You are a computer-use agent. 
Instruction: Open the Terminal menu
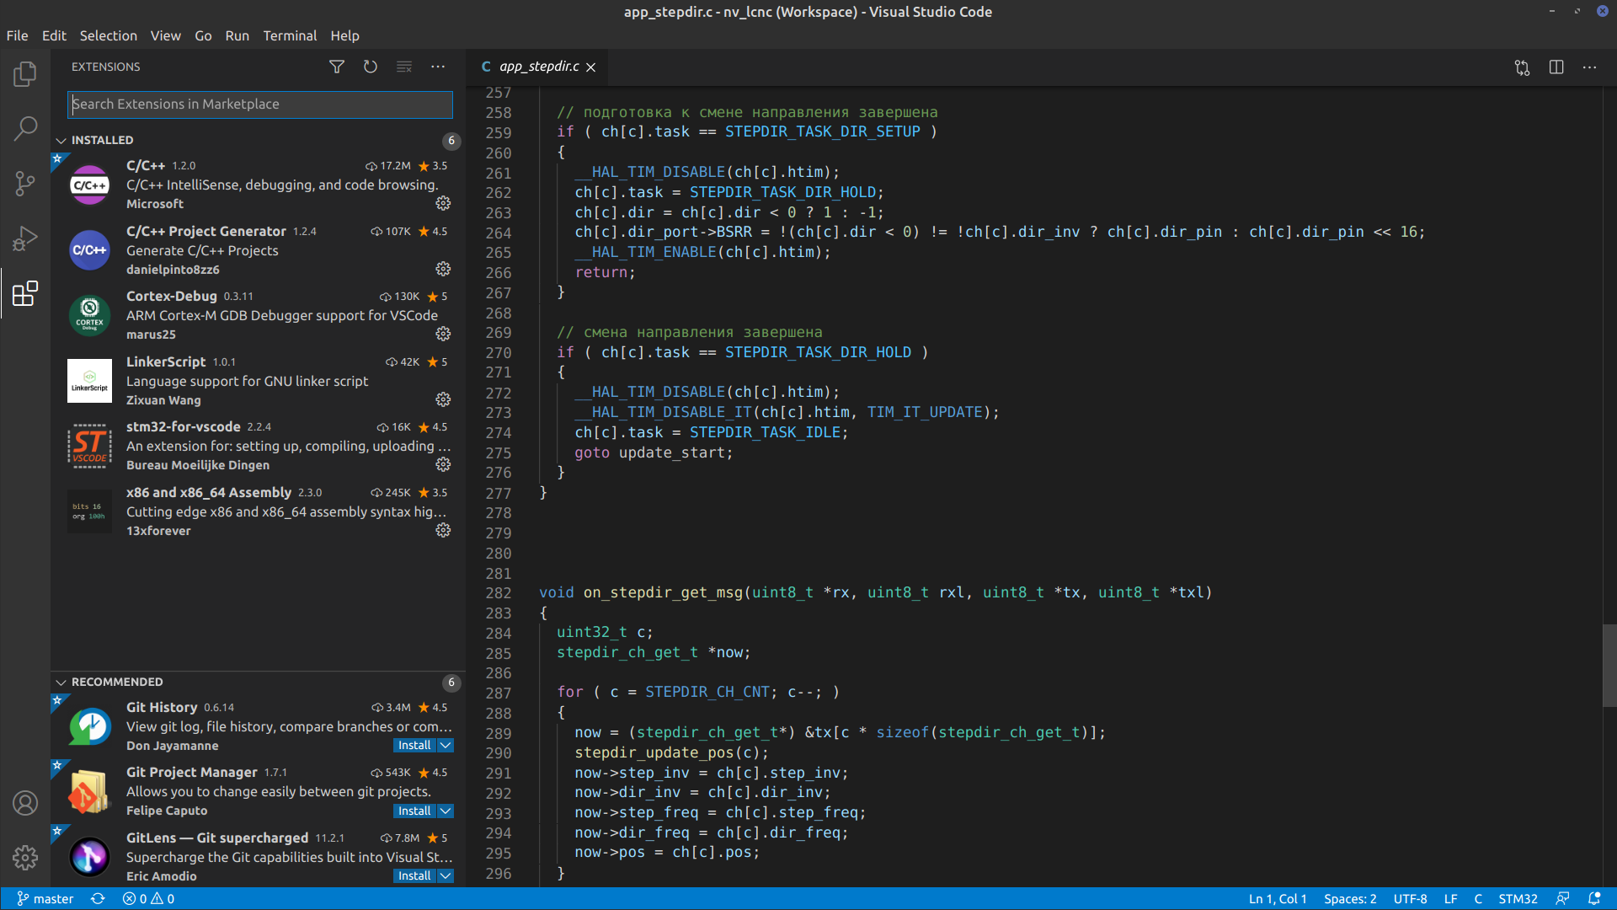tap(289, 35)
